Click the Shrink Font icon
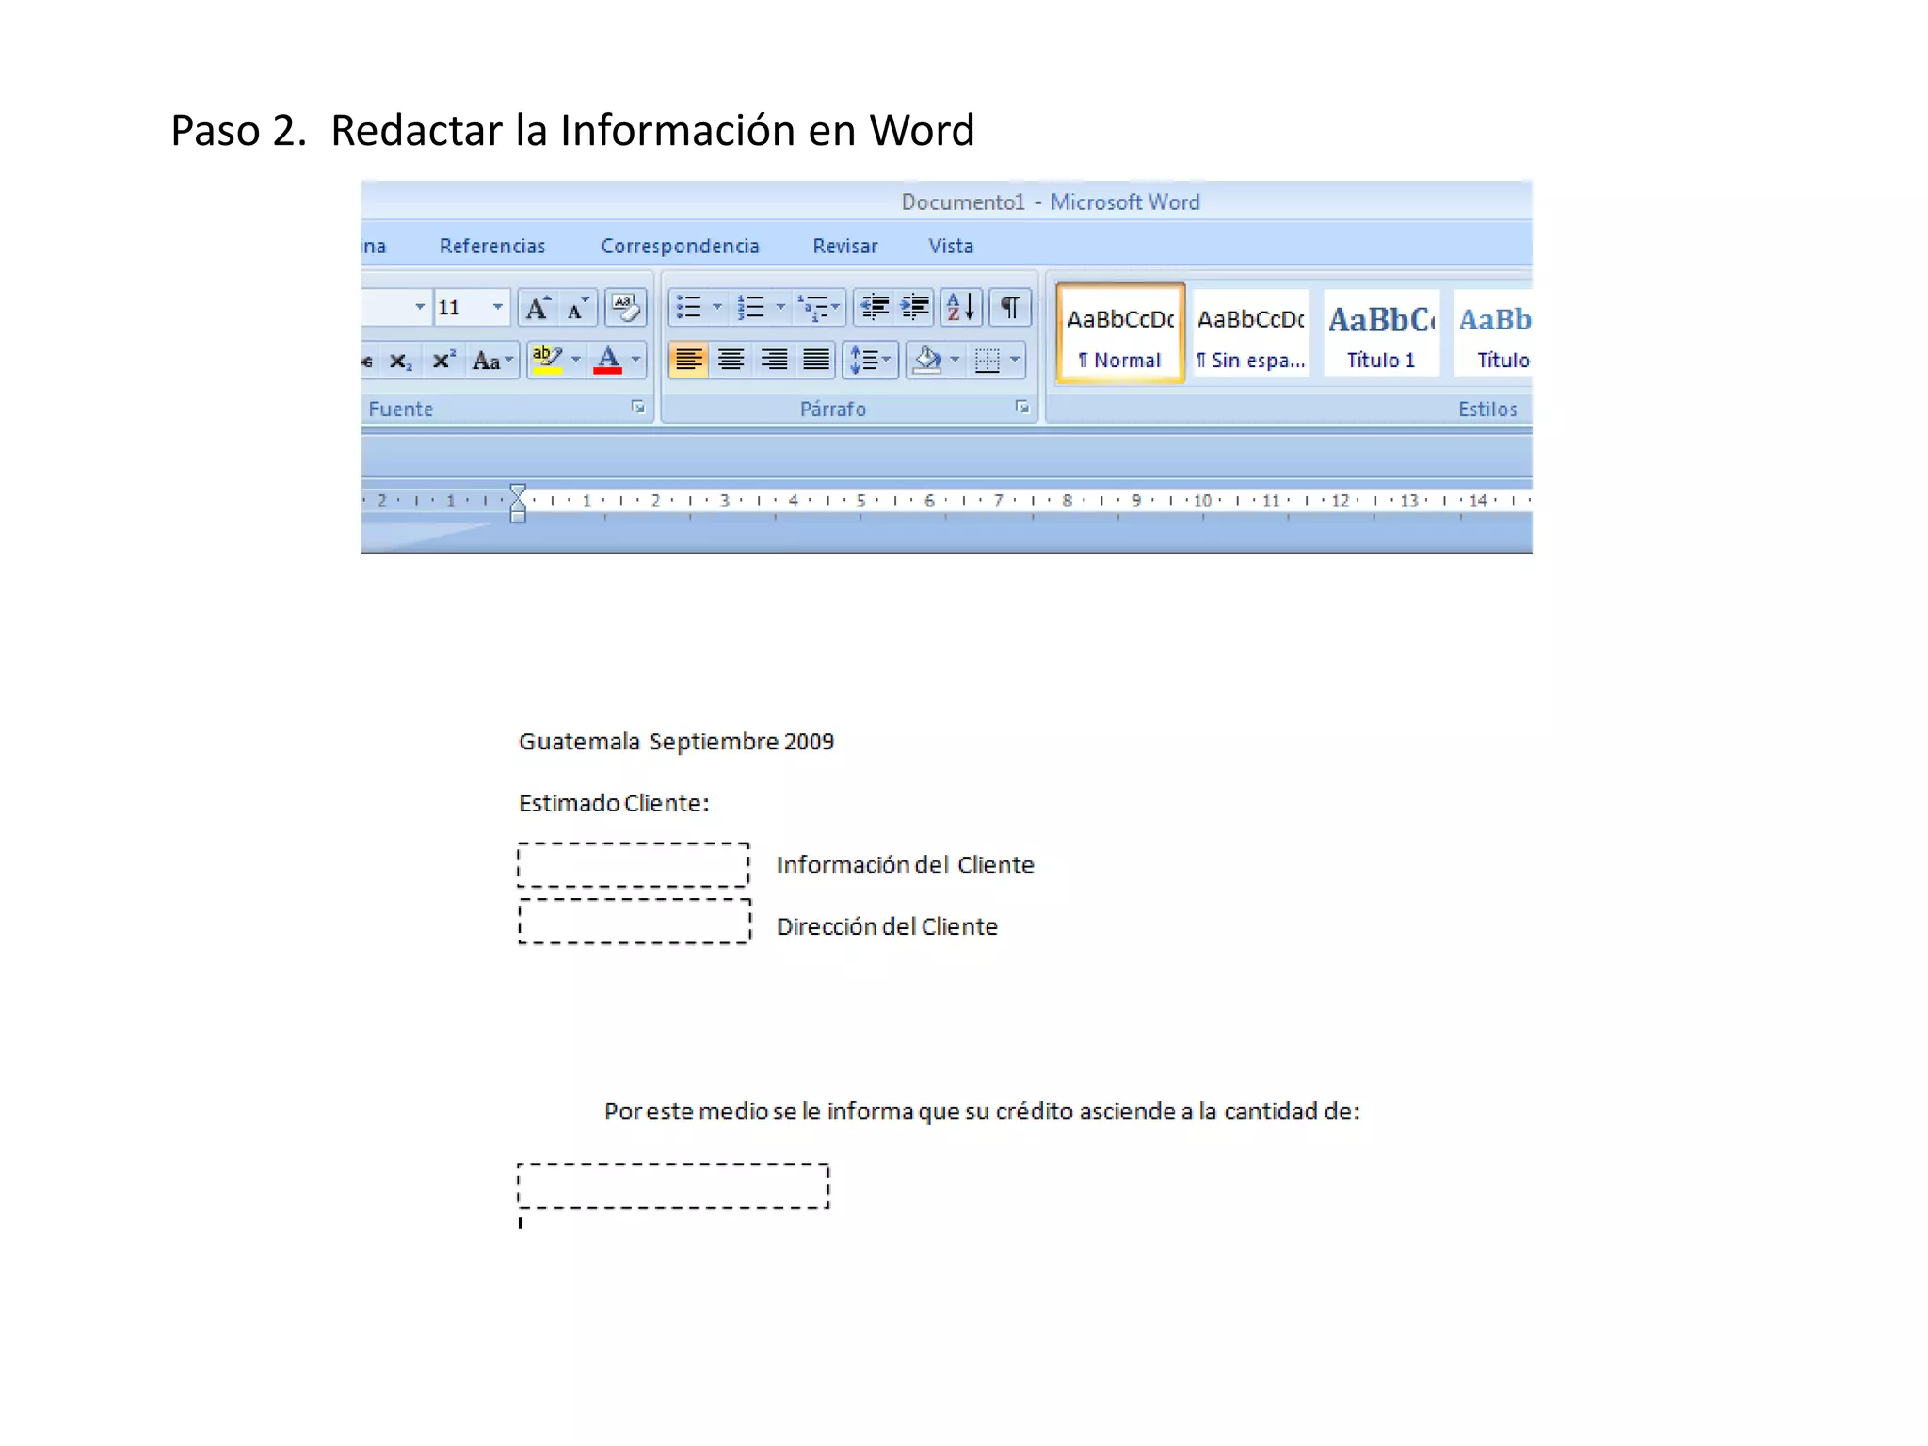The width and height of the screenshot is (1928, 1446). click(x=578, y=308)
